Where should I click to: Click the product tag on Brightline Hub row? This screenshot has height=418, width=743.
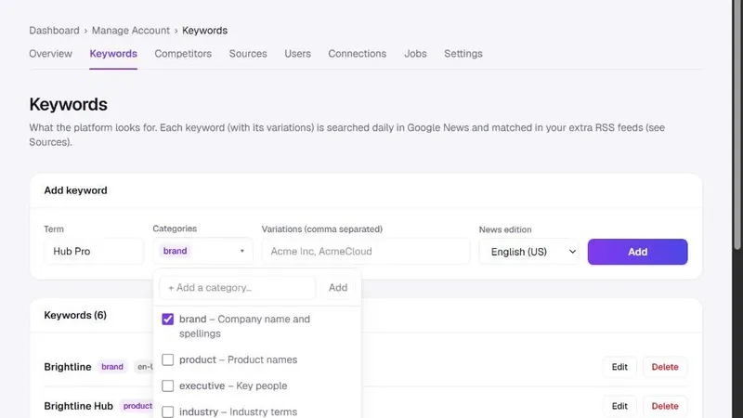[x=137, y=406]
